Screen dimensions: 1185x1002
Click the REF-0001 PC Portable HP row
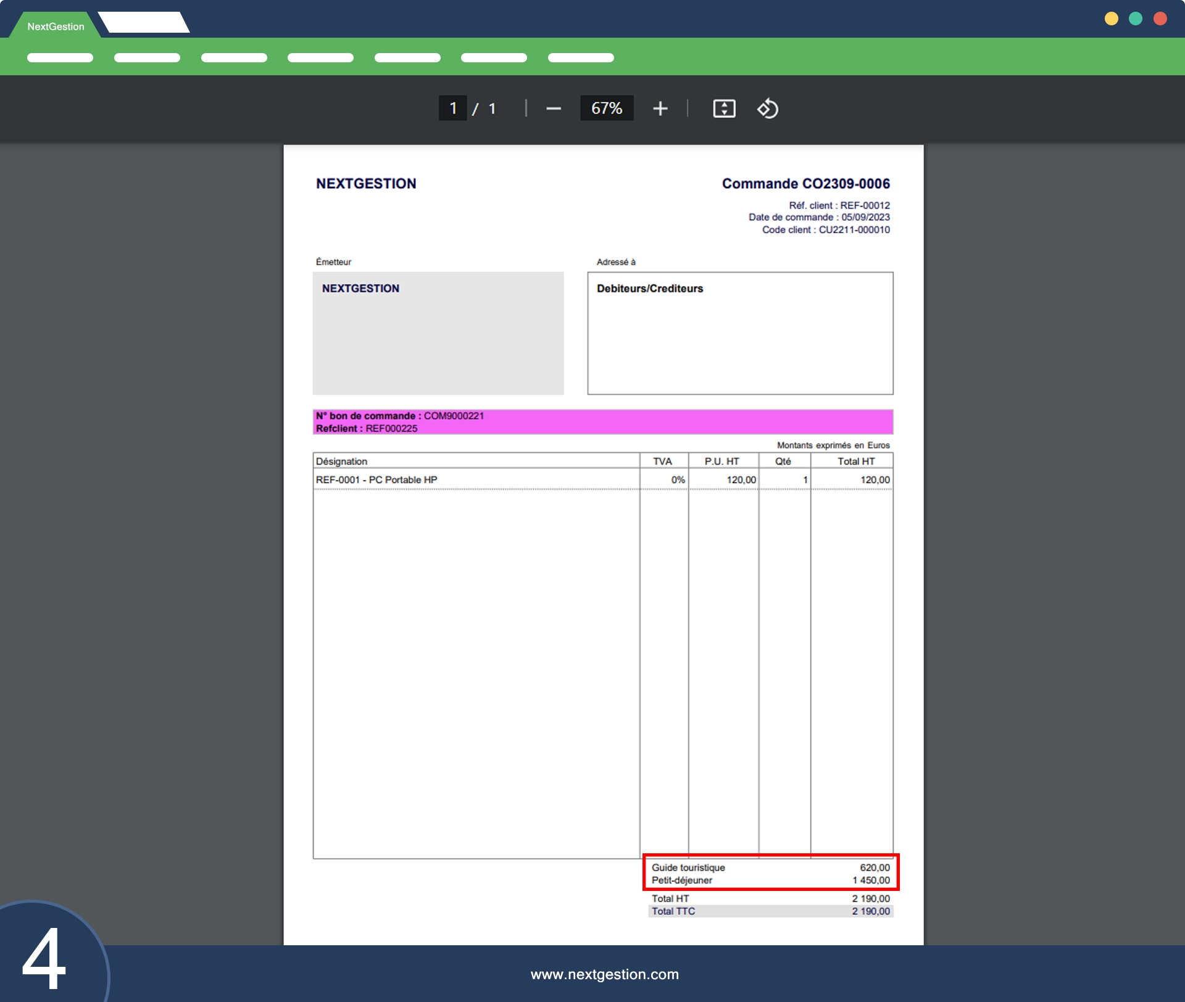(x=376, y=480)
